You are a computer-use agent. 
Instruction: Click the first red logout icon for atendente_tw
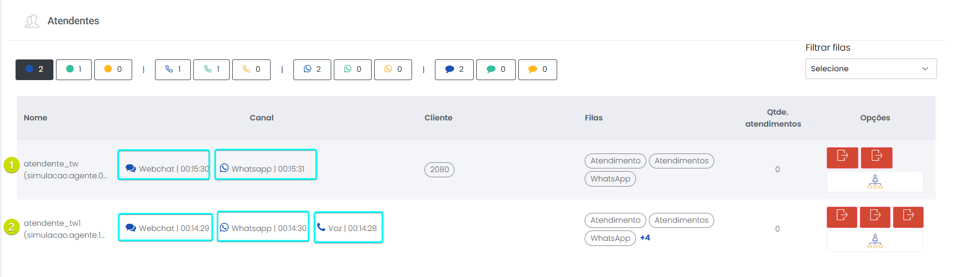click(x=842, y=158)
